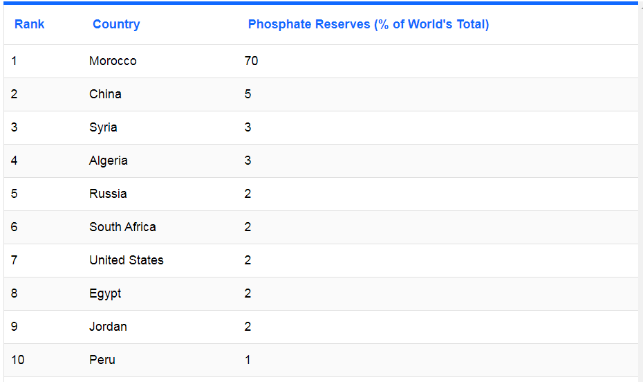This screenshot has width=643, height=382.
Task: Click the rank 4 cell
Action: (x=15, y=161)
